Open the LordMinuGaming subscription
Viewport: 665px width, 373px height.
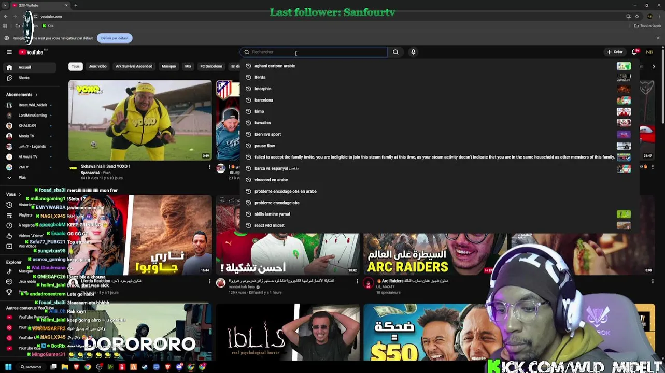click(x=29, y=115)
